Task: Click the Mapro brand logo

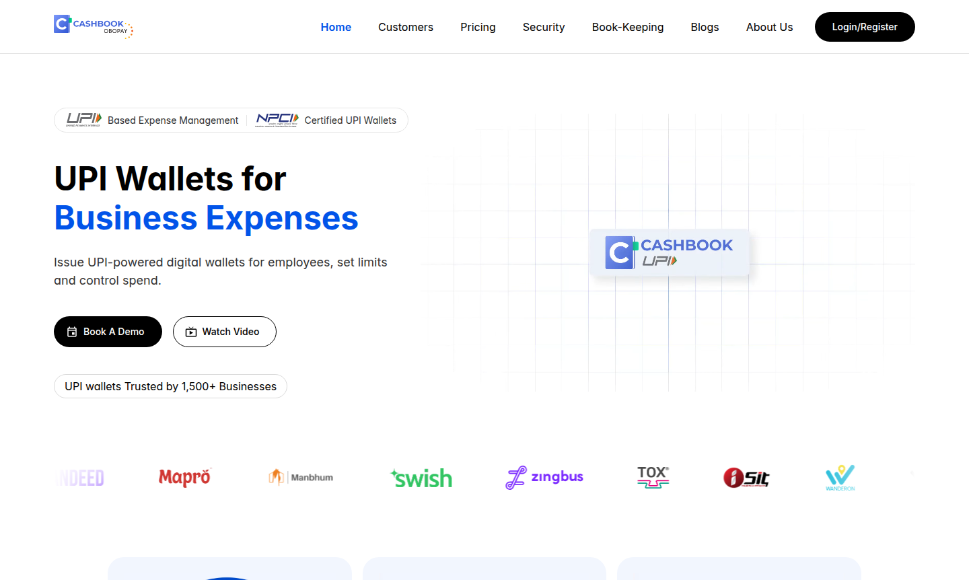Action: (x=185, y=477)
